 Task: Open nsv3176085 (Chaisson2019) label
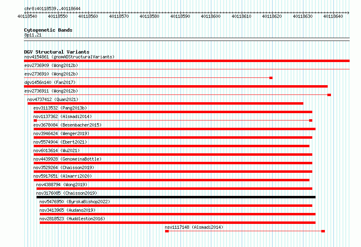click(x=67, y=193)
